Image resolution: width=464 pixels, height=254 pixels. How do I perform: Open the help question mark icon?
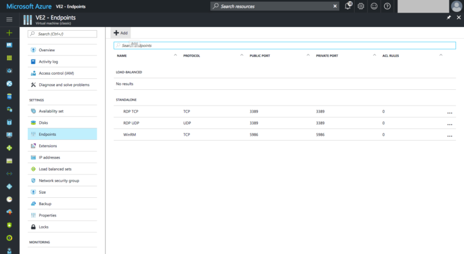point(387,6)
